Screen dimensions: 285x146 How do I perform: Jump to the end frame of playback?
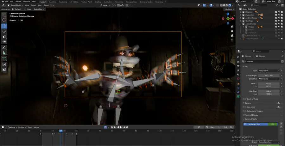pyautogui.click(x=127, y=127)
